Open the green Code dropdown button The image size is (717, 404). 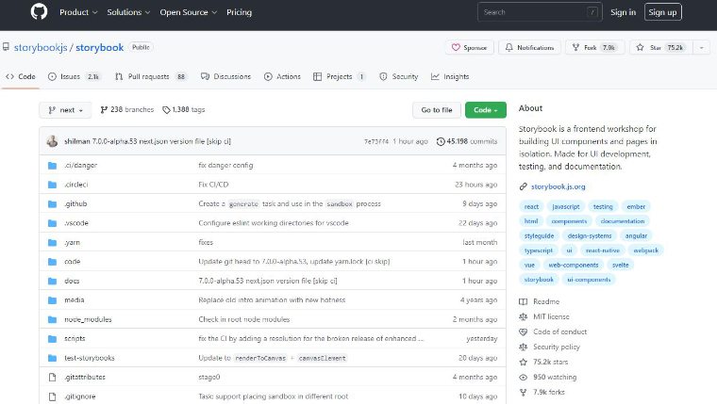pos(485,110)
